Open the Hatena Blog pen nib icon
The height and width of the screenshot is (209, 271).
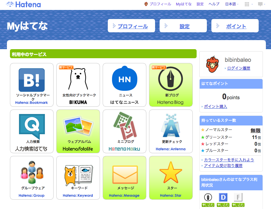[170, 79]
